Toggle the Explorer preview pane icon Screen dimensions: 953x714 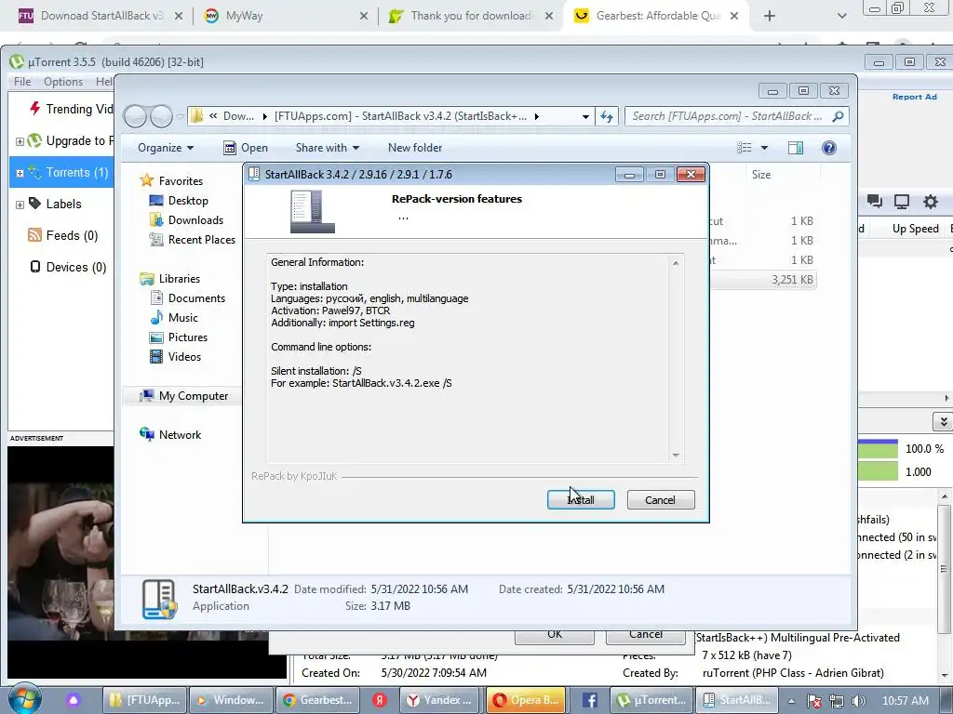[796, 148]
